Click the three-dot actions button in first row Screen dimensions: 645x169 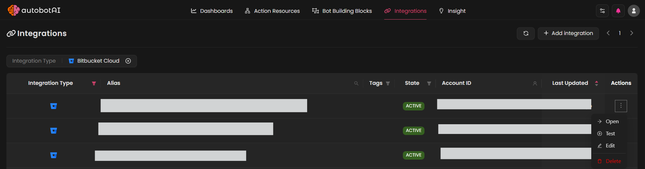point(621,106)
